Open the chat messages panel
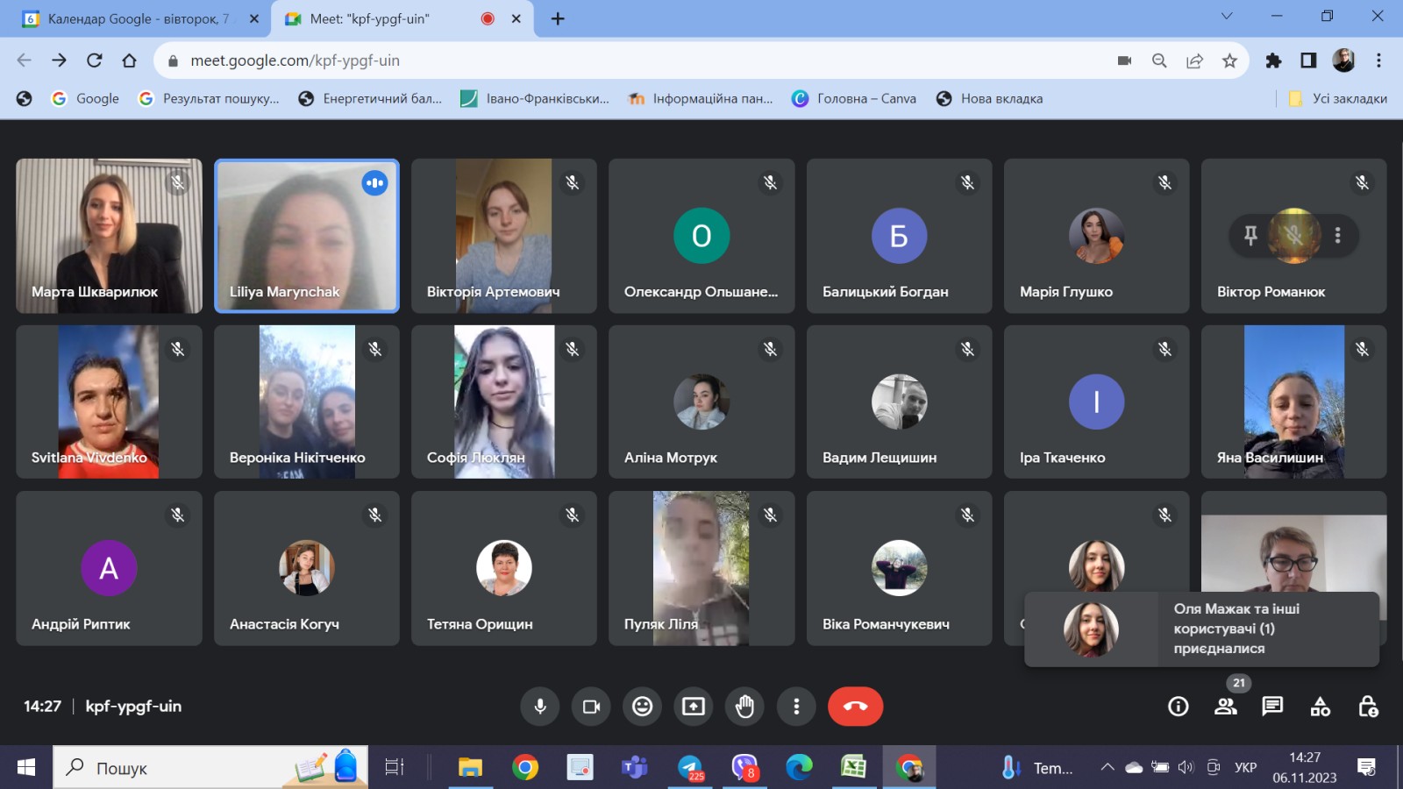 pyautogui.click(x=1272, y=707)
